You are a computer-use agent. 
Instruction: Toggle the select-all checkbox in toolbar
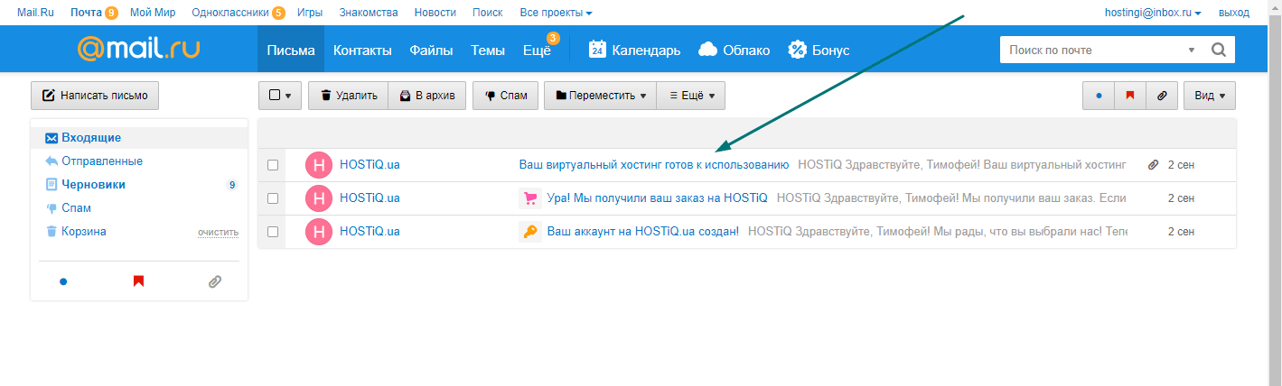[x=275, y=96]
